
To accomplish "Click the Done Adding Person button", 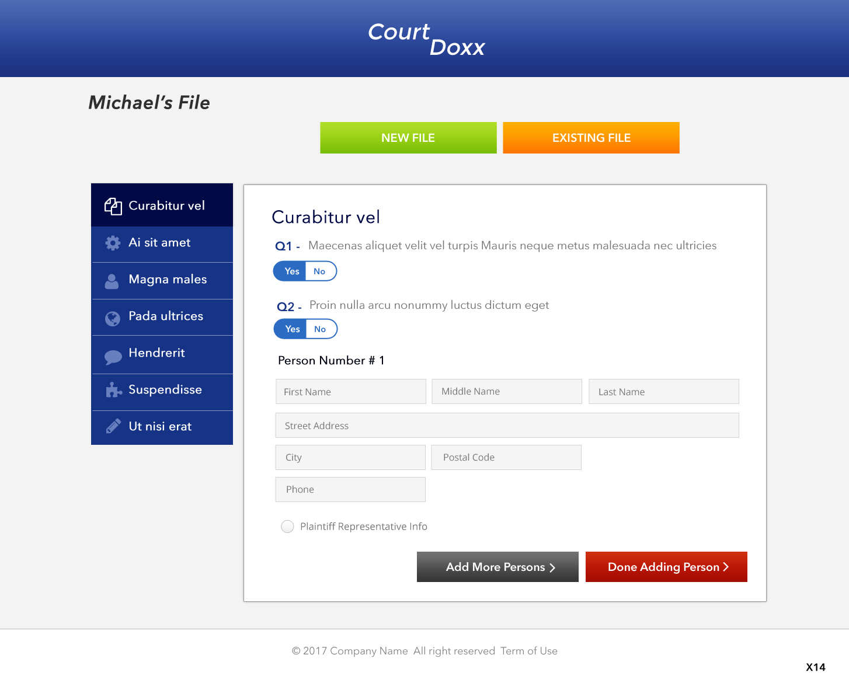I will click(x=666, y=567).
